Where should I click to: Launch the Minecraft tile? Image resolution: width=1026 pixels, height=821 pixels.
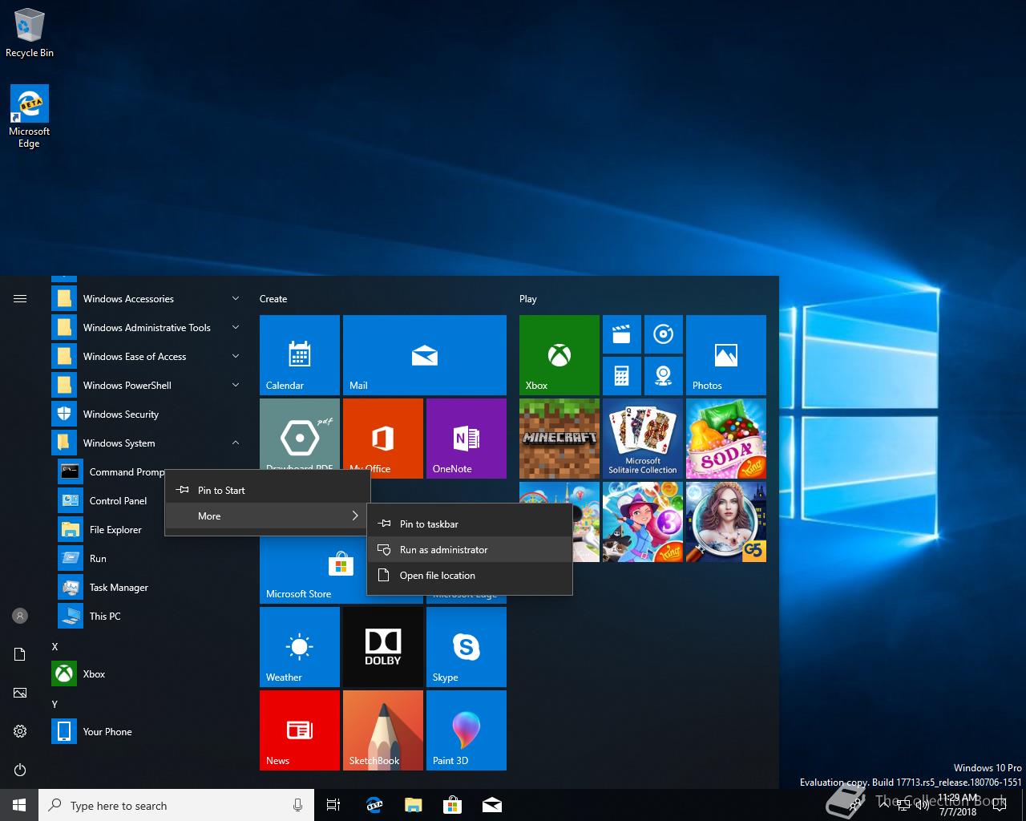click(x=559, y=439)
